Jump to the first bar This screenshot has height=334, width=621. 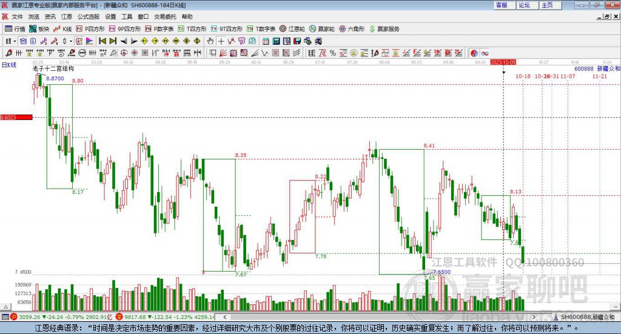[102, 41]
